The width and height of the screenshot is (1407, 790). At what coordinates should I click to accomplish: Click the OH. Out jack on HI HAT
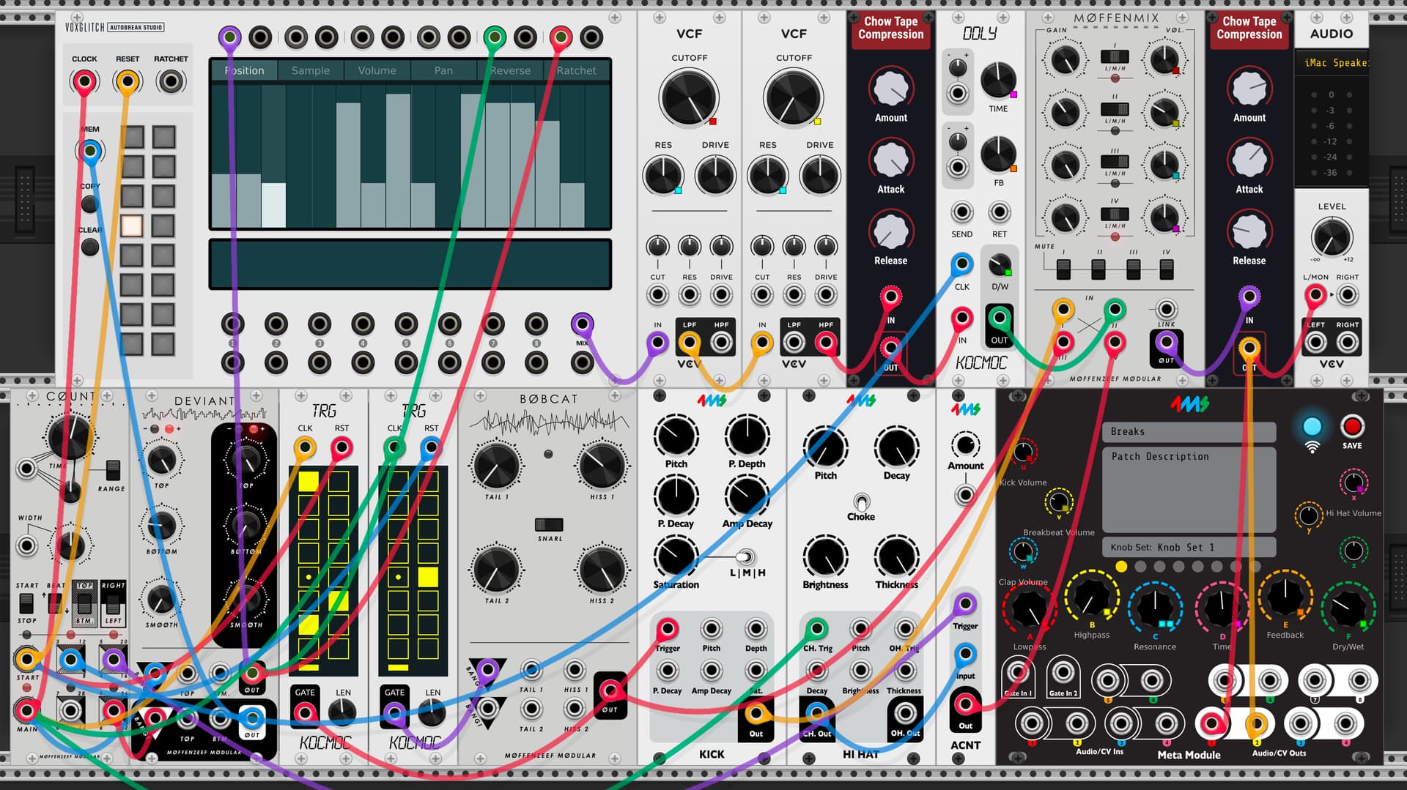(x=905, y=713)
